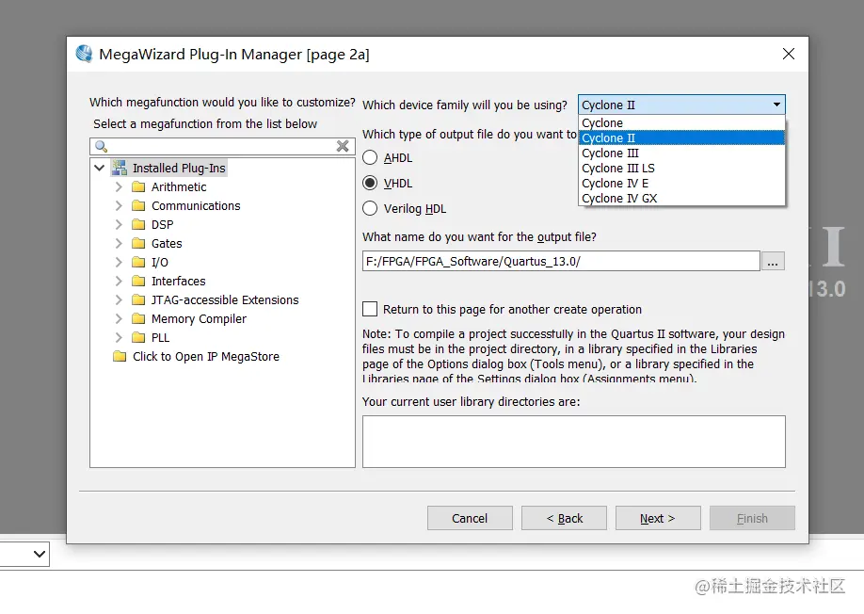
Task: Click the clear search X icon
Action: [x=344, y=146]
